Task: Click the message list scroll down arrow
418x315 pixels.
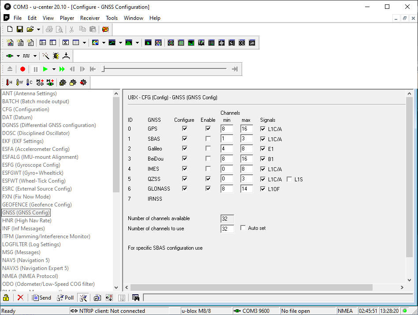Action: (116, 288)
